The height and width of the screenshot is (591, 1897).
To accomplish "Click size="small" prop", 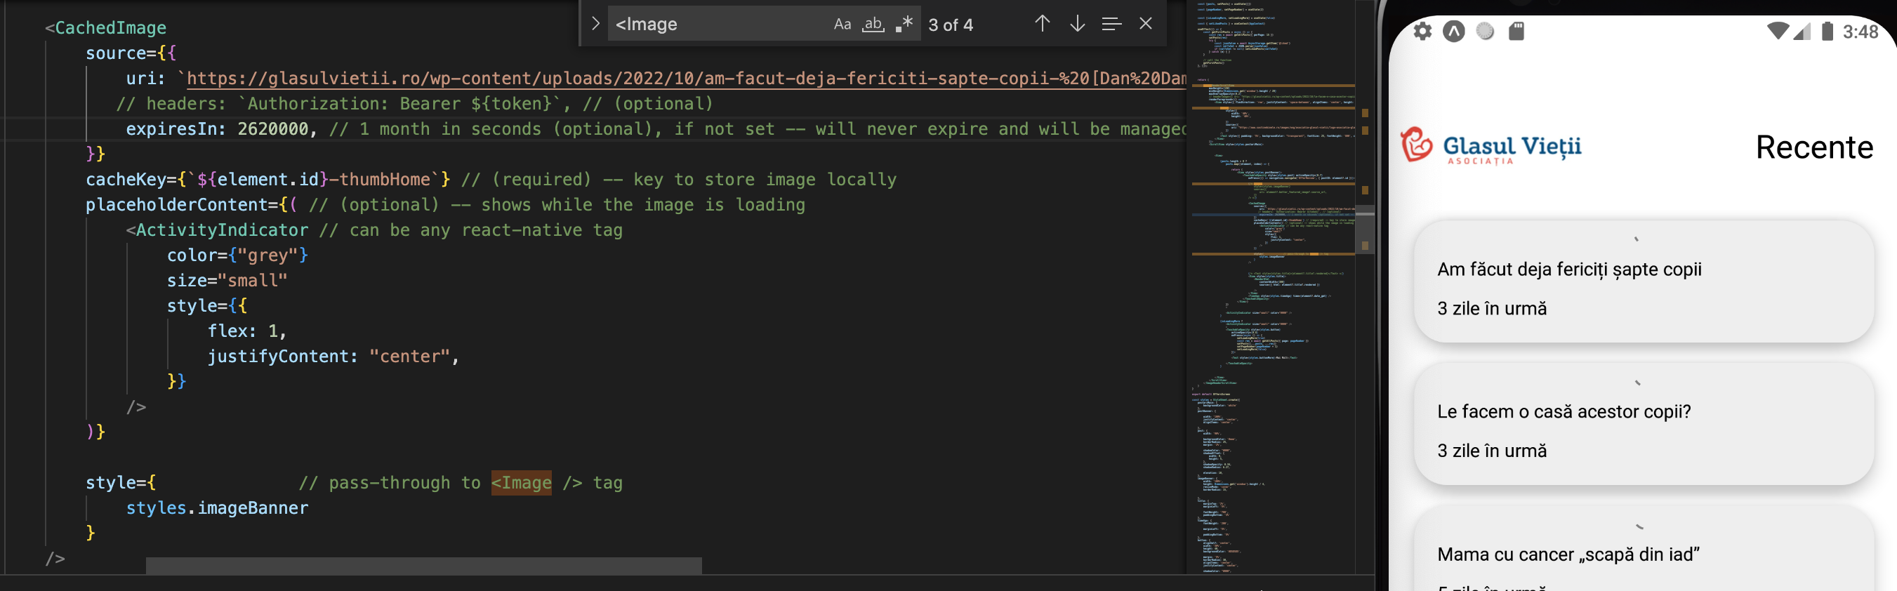I will coord(227,281).
